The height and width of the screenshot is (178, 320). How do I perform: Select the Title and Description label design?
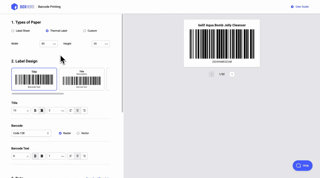click(x=82, y=79)
